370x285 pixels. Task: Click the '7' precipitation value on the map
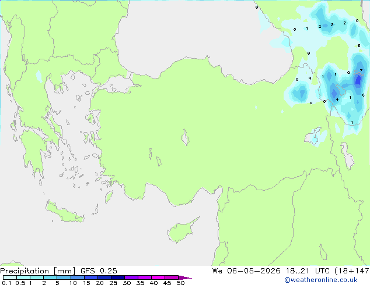[361, 70]
